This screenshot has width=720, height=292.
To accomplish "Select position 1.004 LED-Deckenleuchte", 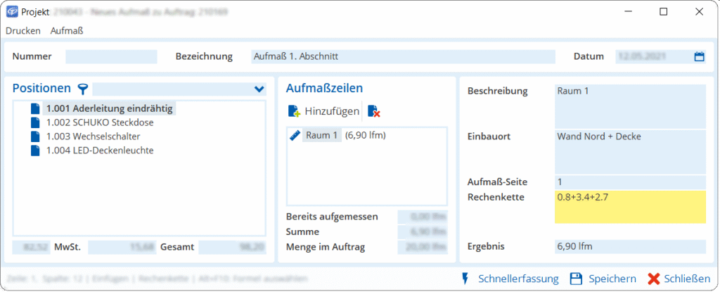I will [99, 150].
